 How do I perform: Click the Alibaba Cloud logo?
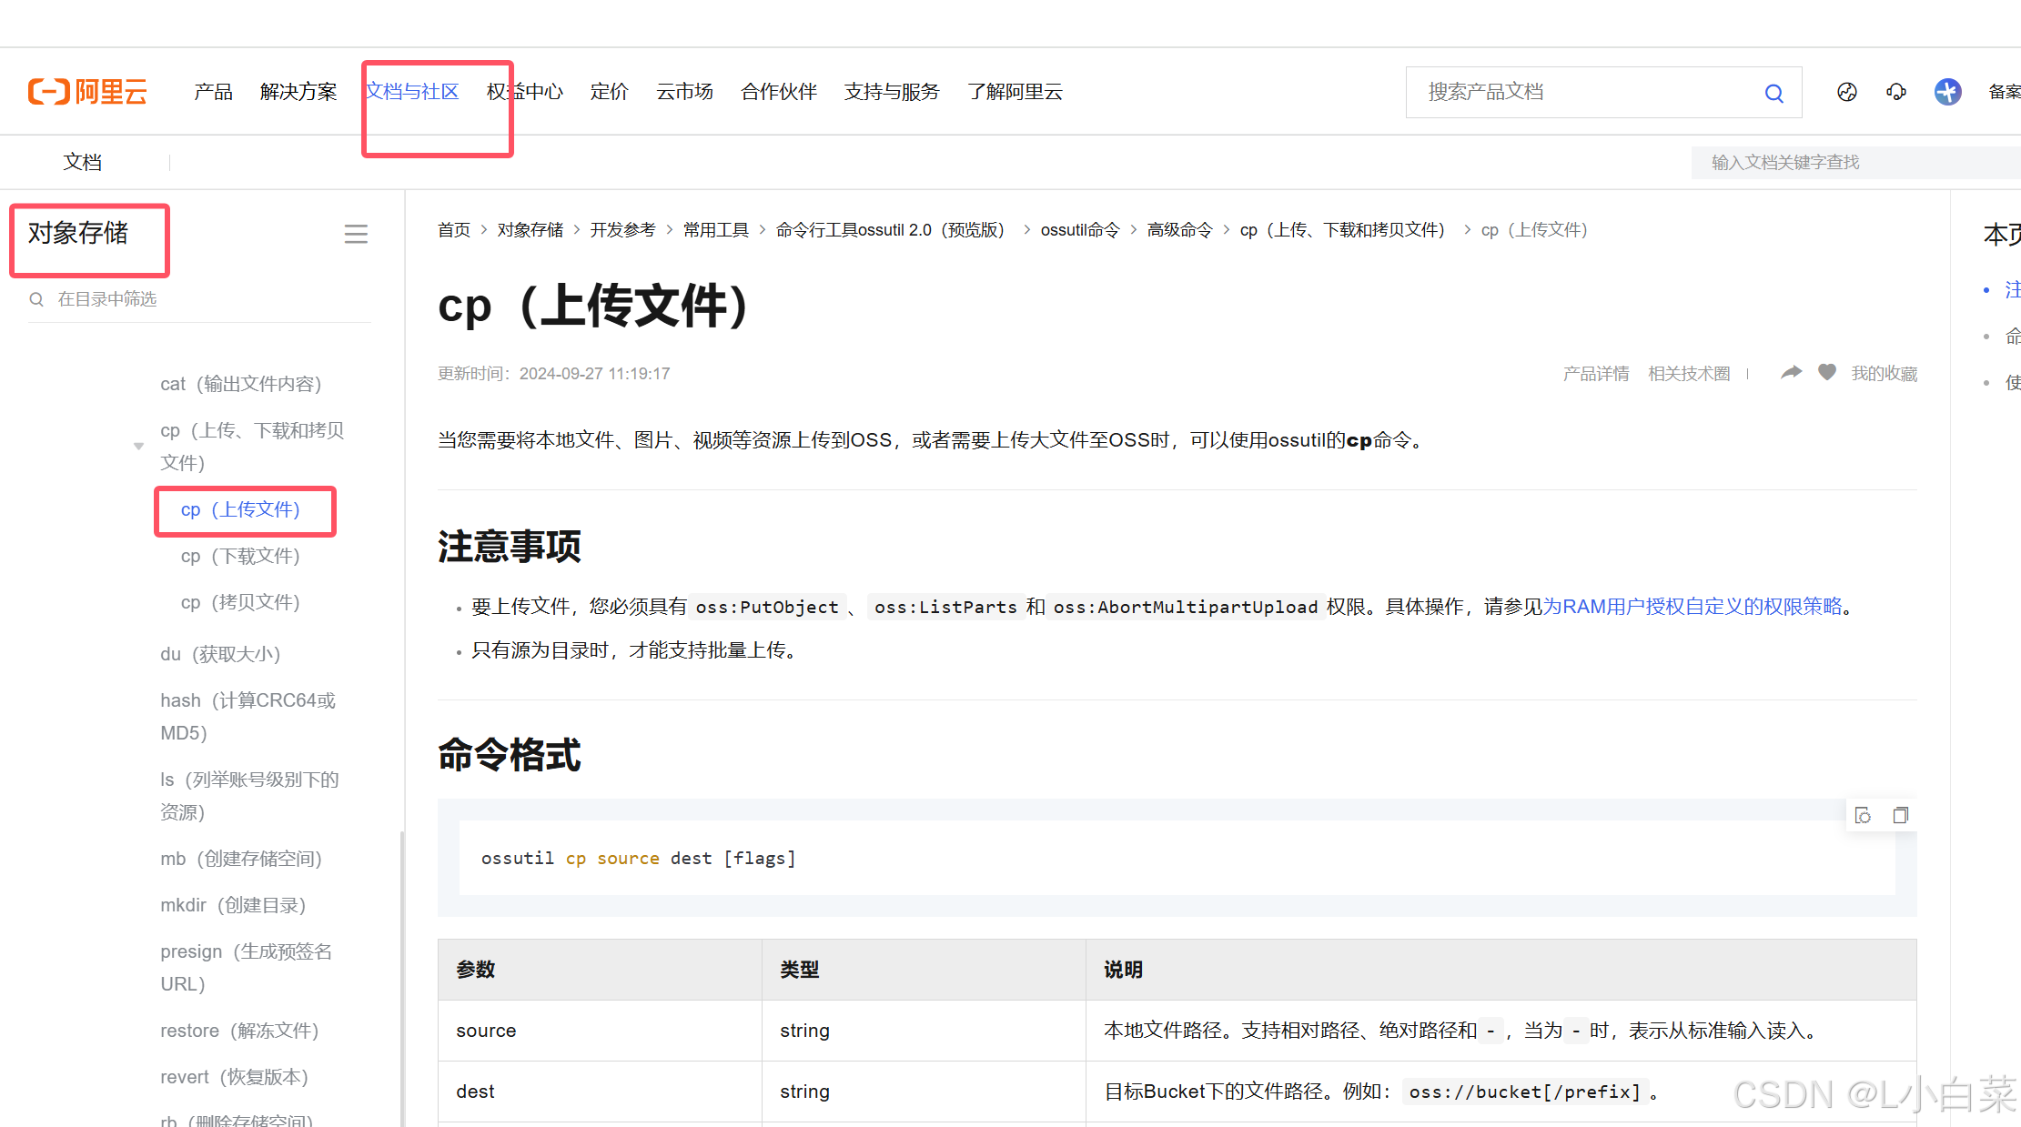tap(87, 92)
